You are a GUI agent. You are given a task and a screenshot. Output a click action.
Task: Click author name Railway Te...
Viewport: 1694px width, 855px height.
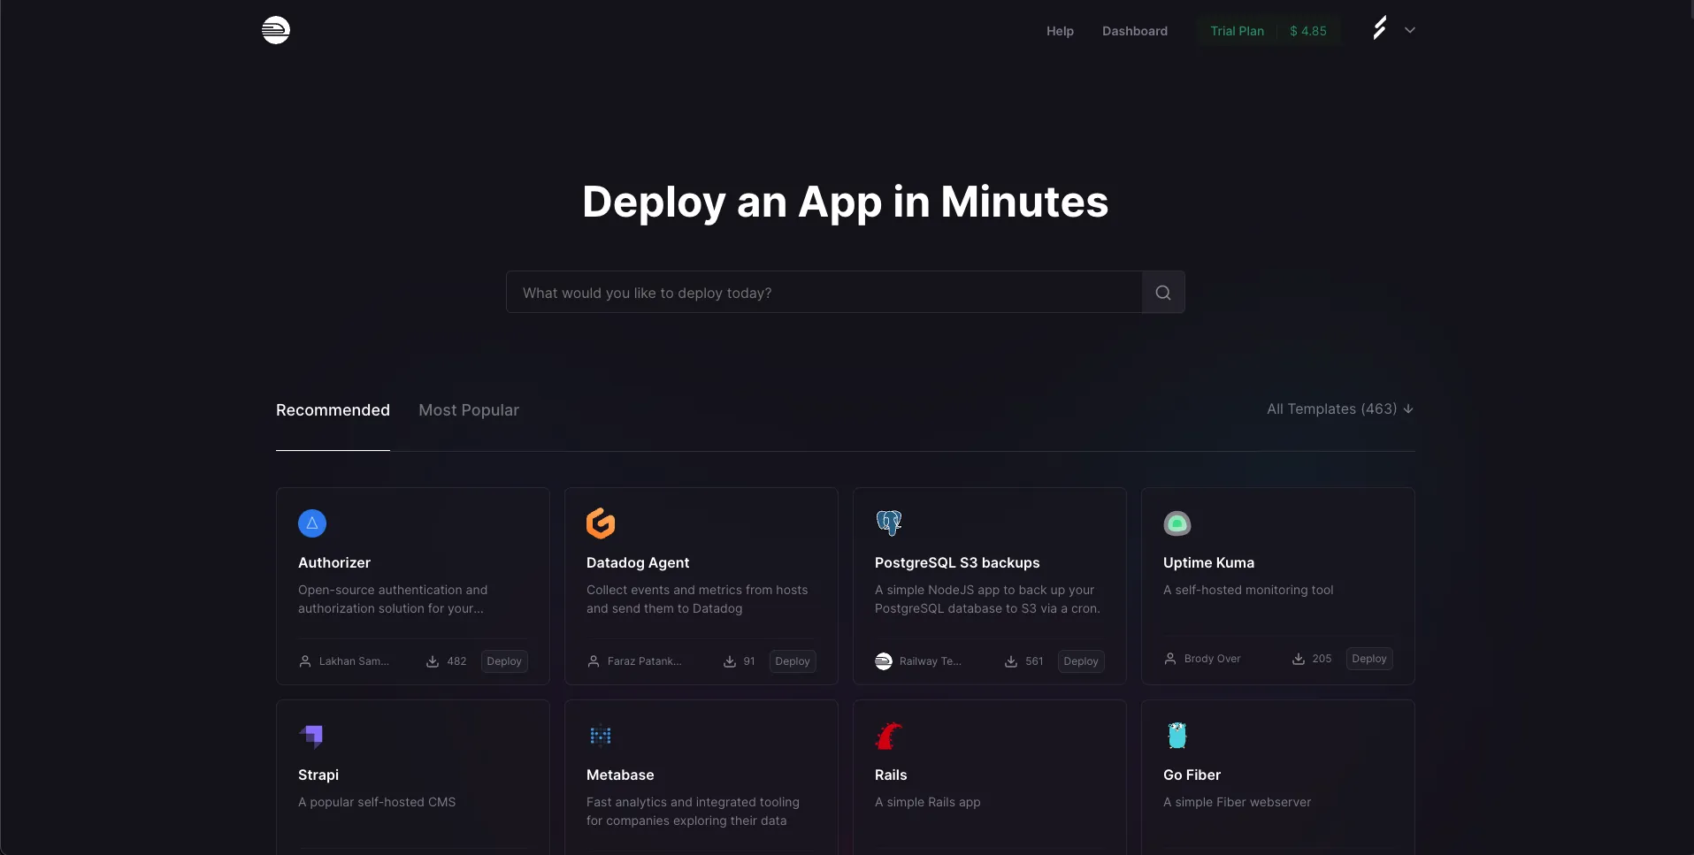point(931,661)
